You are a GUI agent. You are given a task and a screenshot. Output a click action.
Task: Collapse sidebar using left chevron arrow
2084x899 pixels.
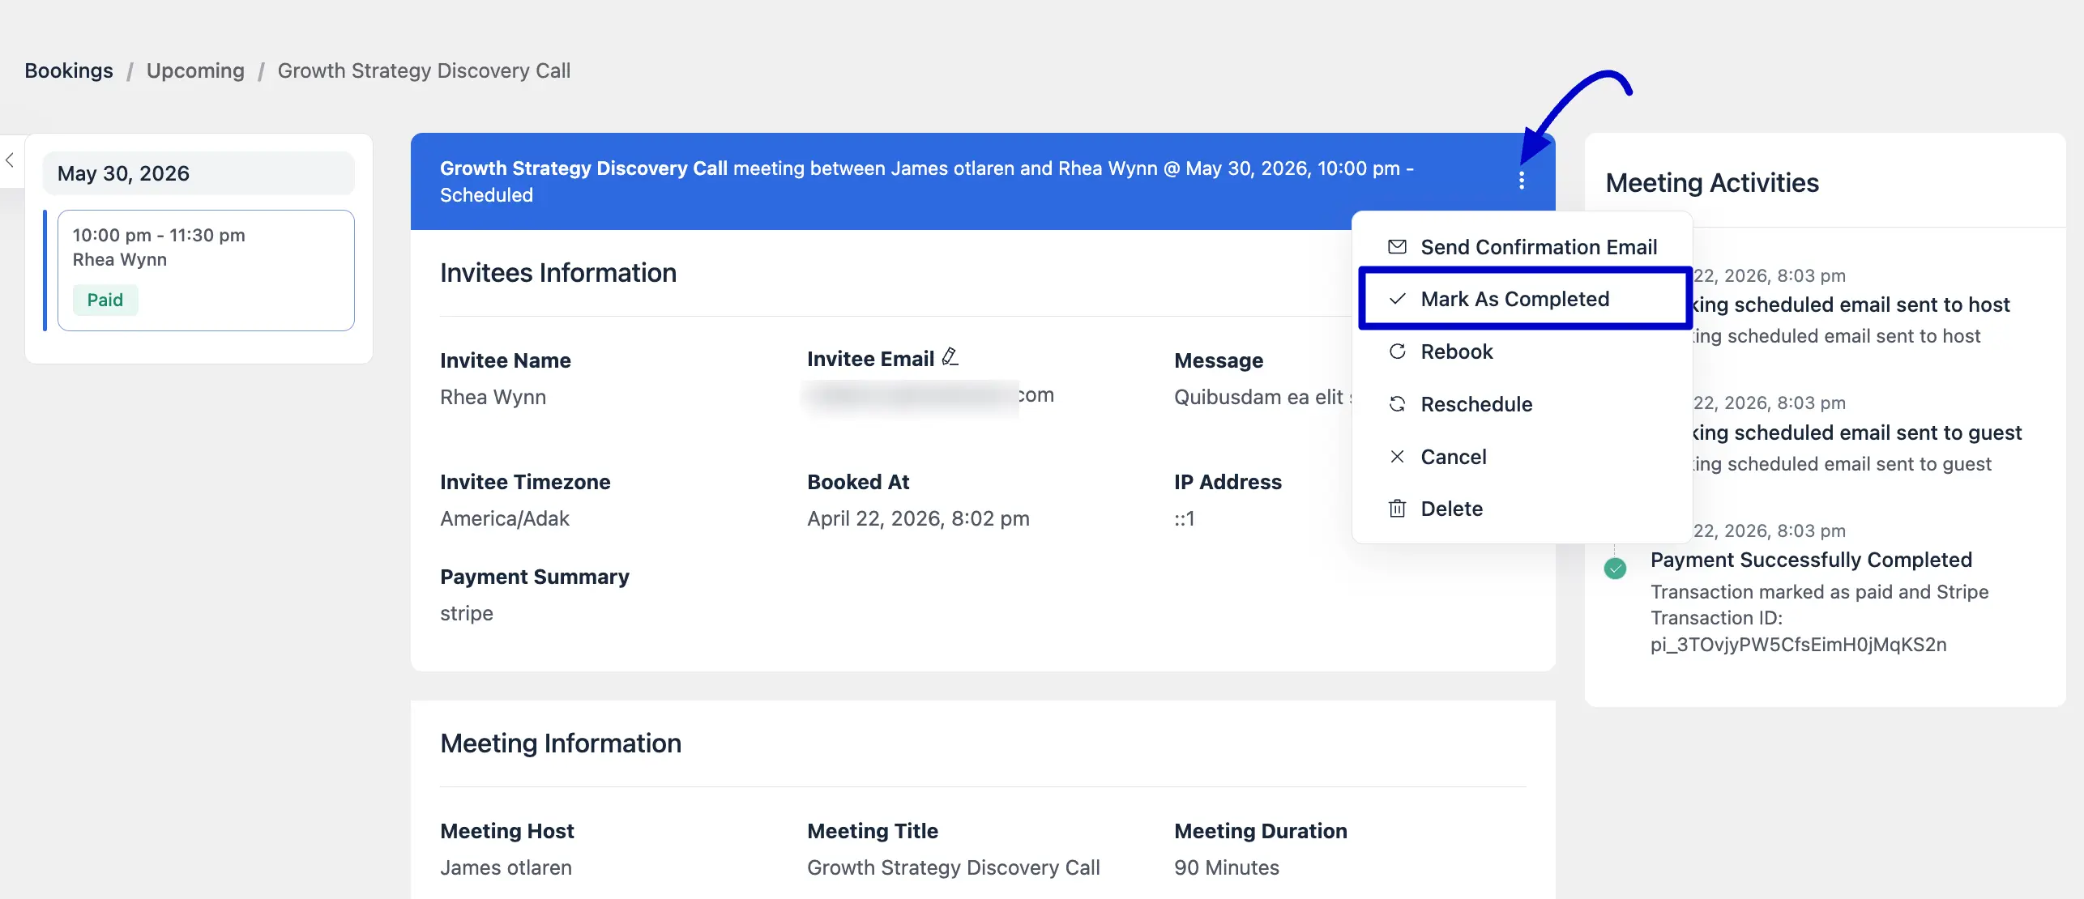coord(10,160)
